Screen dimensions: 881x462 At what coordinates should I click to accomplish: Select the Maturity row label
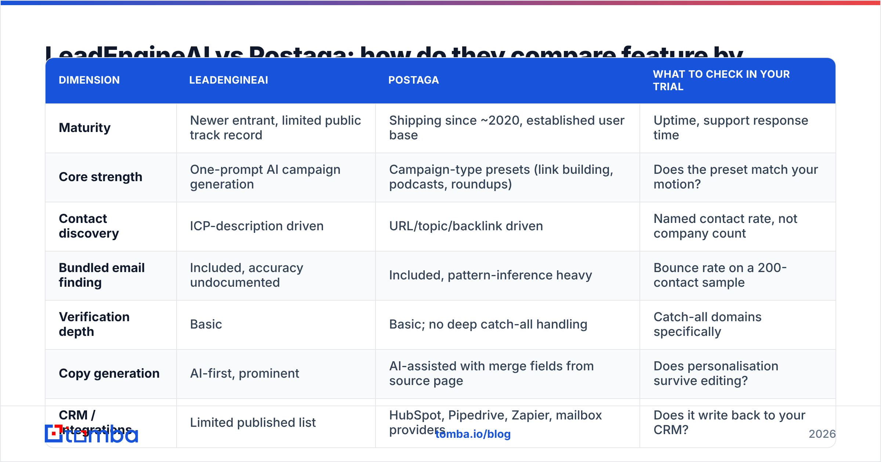(85, 128)
